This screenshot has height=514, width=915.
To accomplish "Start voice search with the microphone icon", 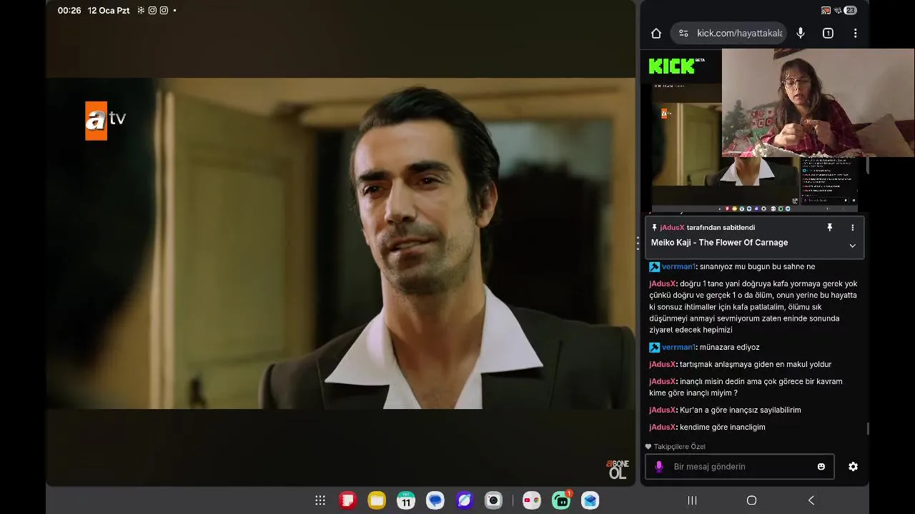I will [x=801, y=33].
